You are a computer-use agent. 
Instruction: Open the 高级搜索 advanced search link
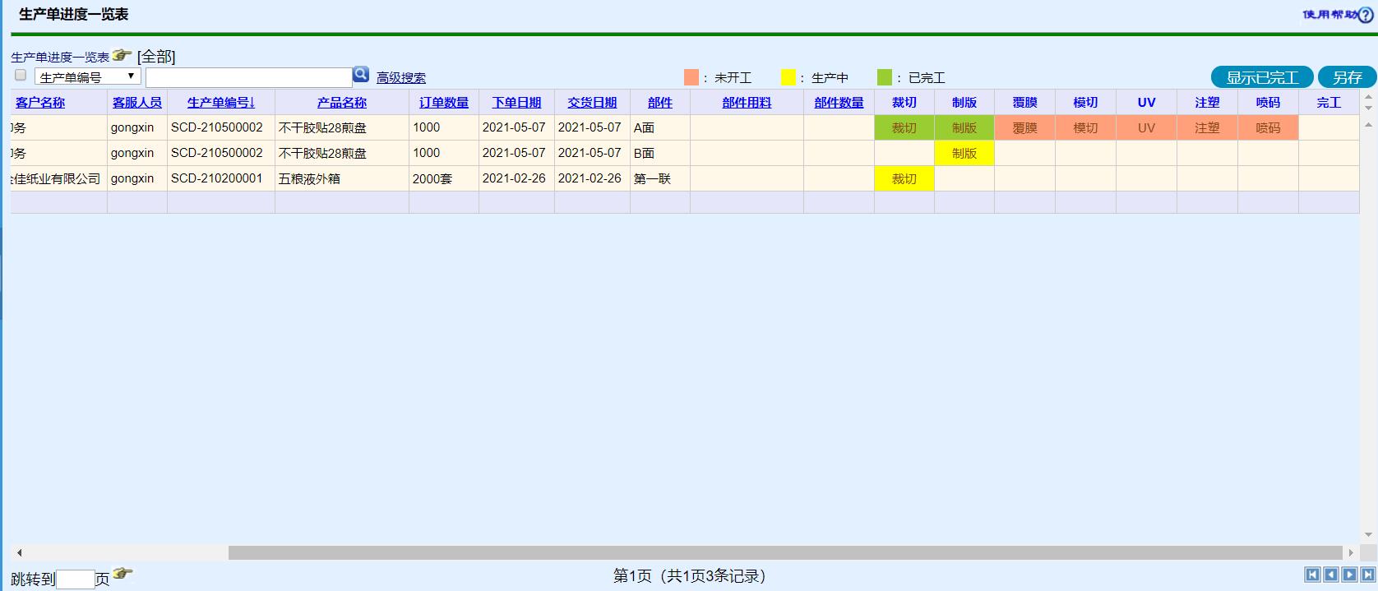click(401, 78)
